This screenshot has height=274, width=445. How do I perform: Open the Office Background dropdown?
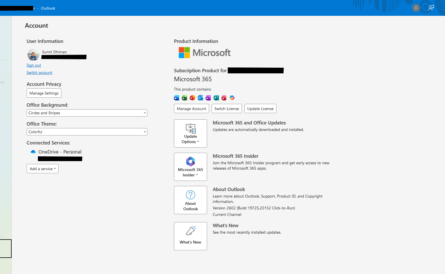point(87,113)
